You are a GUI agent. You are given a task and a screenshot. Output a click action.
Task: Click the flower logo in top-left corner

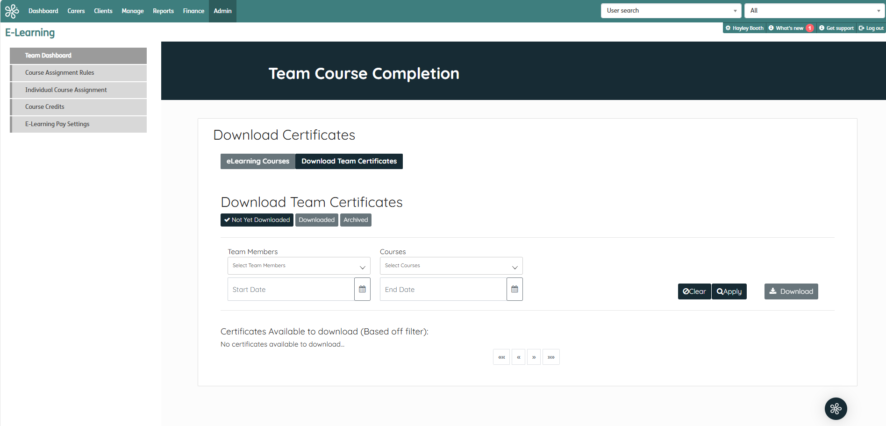click(x=12, y=11)
